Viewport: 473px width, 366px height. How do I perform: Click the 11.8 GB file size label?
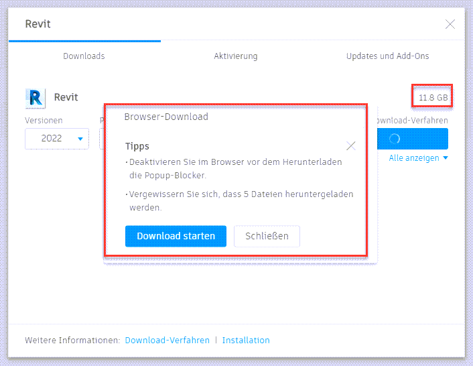tap(433, 98)
